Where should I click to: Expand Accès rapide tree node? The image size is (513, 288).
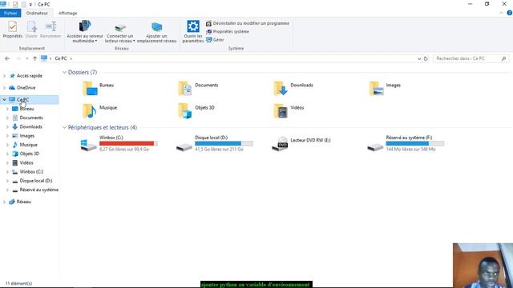4,76
